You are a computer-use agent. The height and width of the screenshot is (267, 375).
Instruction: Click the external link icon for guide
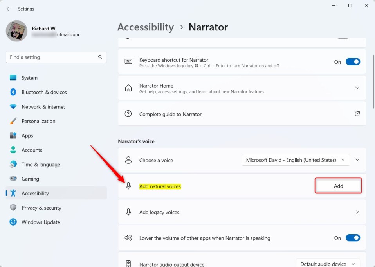357,114
